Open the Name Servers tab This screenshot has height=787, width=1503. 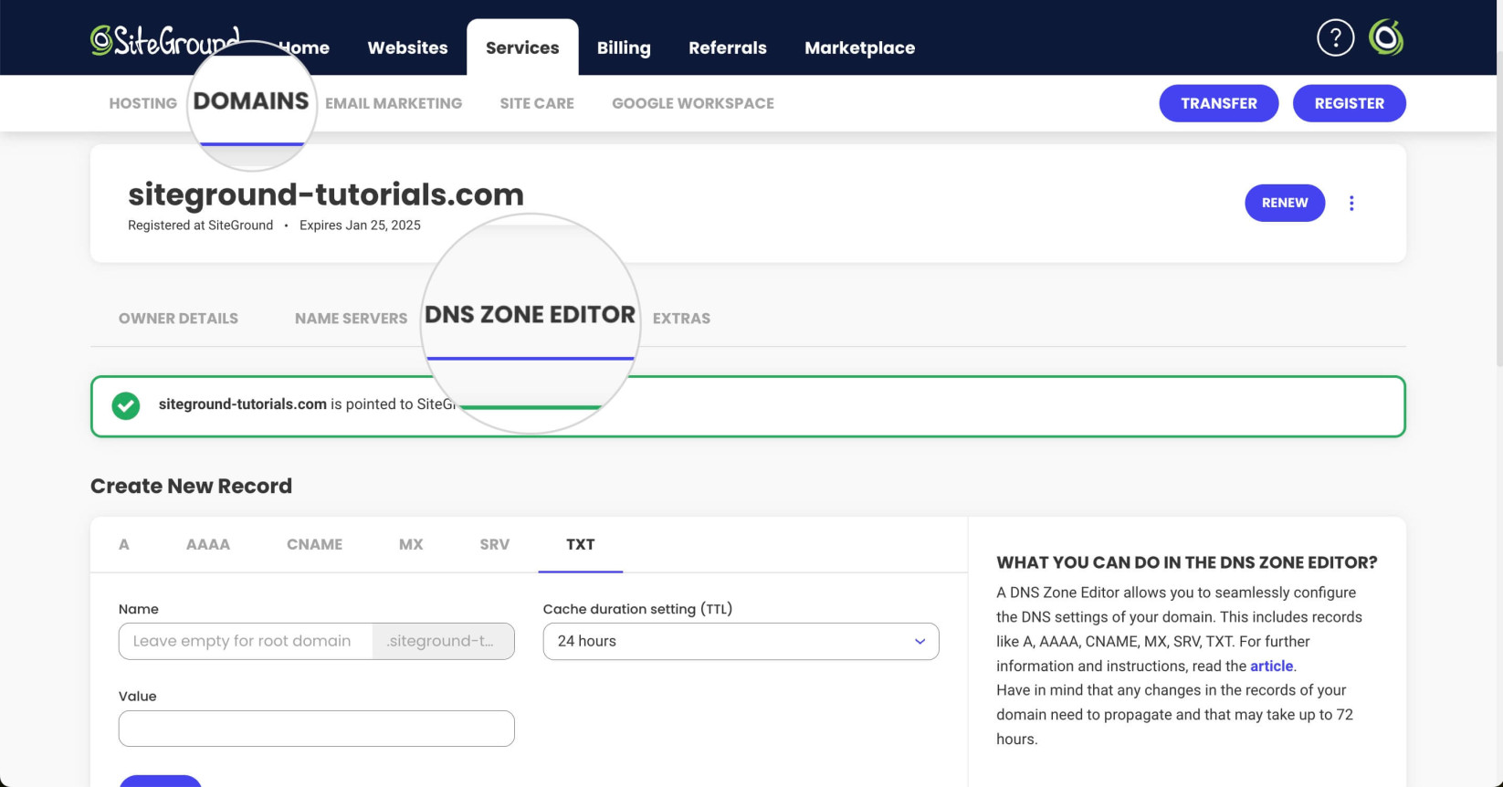(351, 319)
